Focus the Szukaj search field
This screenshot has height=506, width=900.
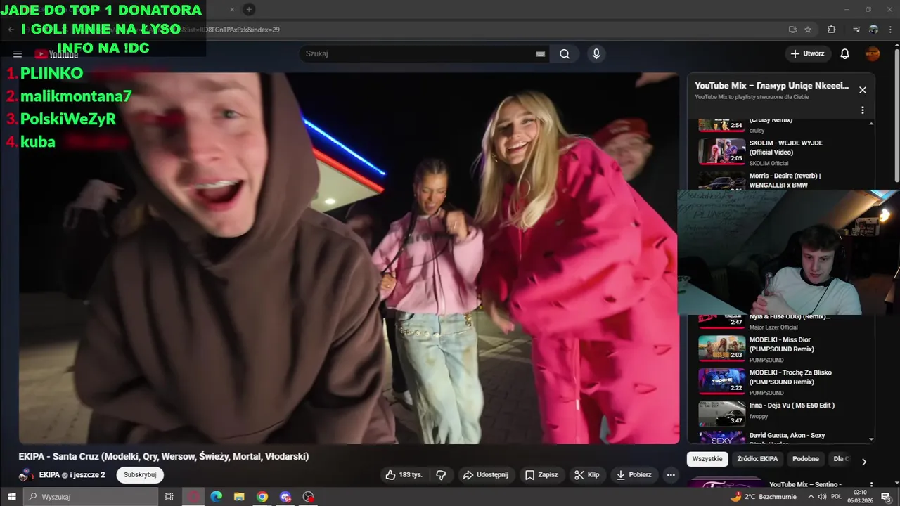[419, 54]
